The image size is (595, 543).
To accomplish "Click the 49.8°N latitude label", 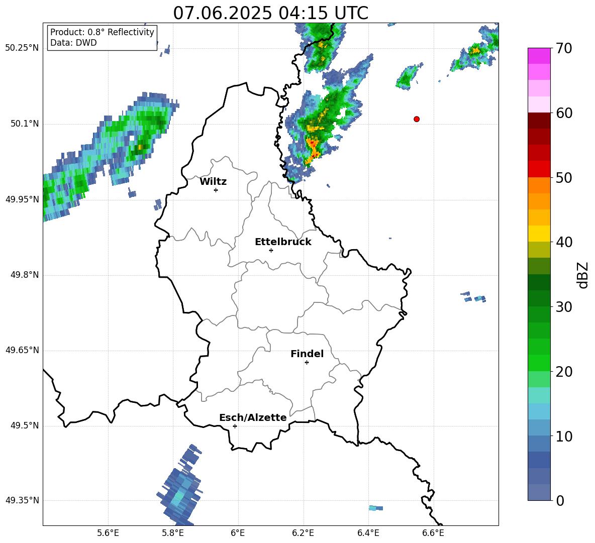I will (25, 275).
